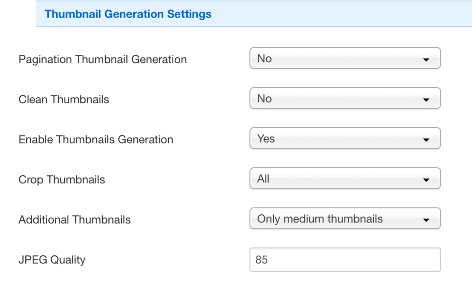The width and height of the screenshot is (472, 284).
Task: Click the Additional Thumbnails label text
Action: pos(75,220)
